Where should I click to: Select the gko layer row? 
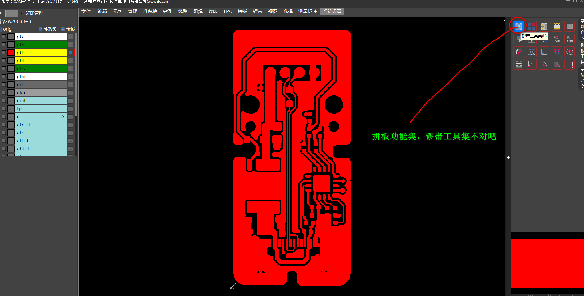point(41,93)
